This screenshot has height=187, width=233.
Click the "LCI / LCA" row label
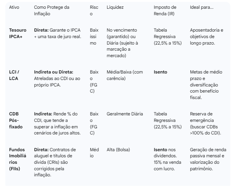(x=15, y=74)
